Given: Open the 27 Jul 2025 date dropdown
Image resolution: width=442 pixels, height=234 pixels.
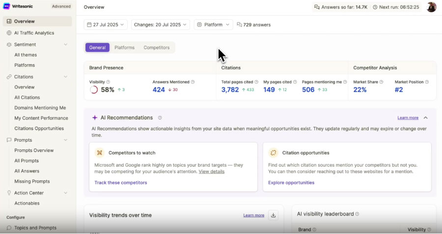Looking at the screenshot, I should click(x=106, y=25).
